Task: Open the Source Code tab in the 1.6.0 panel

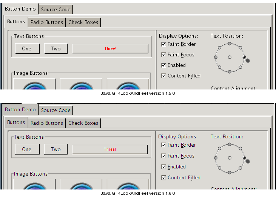Action: click(56, 110)
